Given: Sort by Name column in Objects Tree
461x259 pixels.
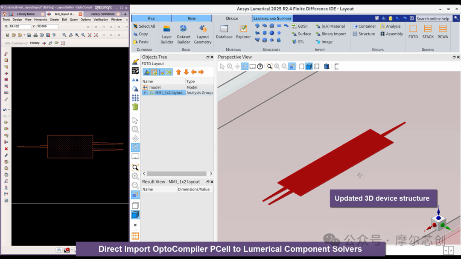Looking at the screenshot, I should pyautogui.click(x=163, y=81).
